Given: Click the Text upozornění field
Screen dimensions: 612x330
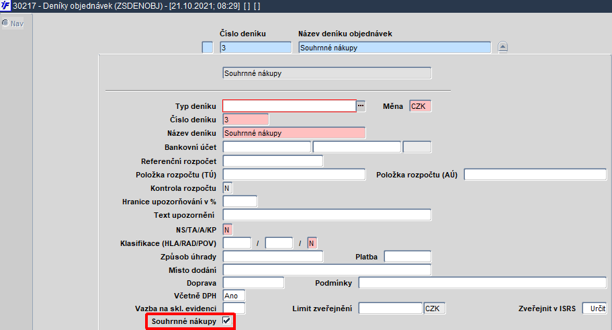Looking at the screenshot, I should [326, 215].
